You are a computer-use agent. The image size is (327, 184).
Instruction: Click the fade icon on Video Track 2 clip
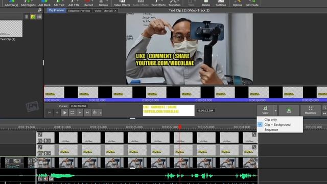point(40,147)
